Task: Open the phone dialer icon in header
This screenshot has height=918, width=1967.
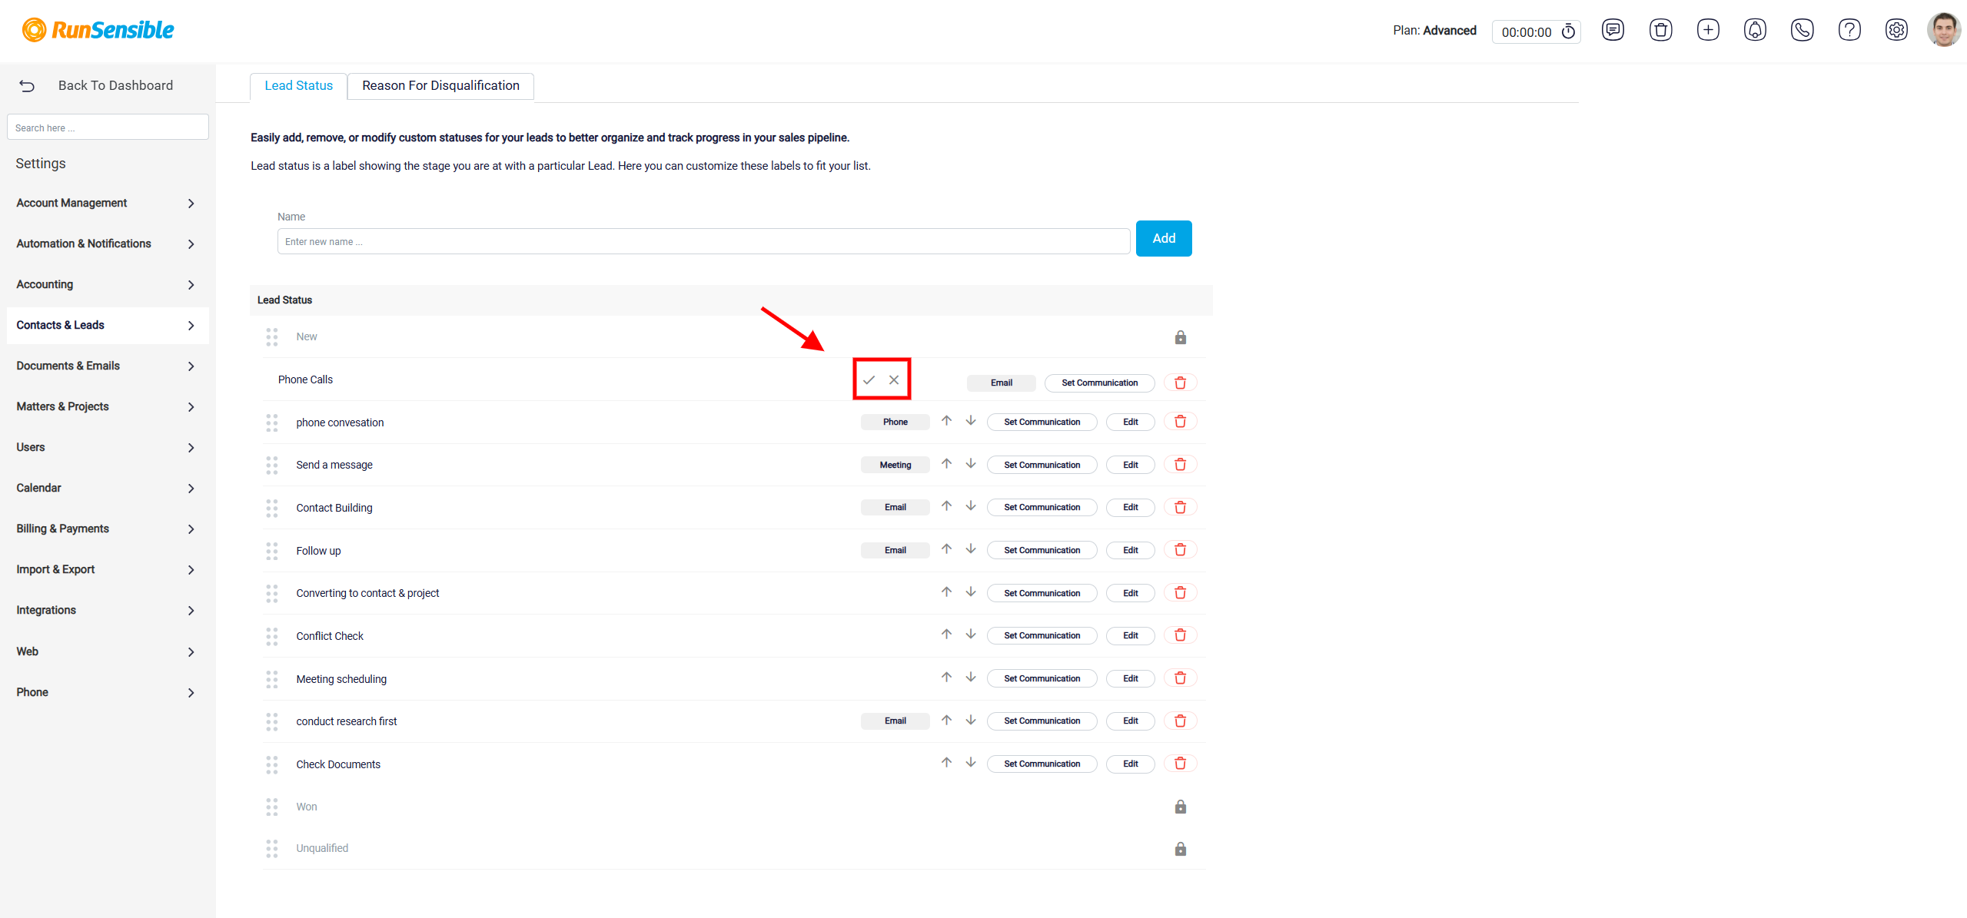Action: (1802, 30)
